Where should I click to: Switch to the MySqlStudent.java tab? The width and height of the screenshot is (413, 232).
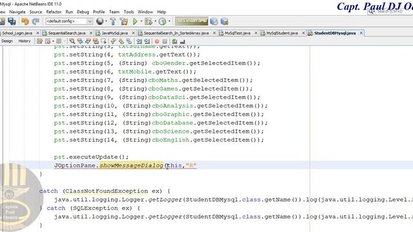[282, 33]
